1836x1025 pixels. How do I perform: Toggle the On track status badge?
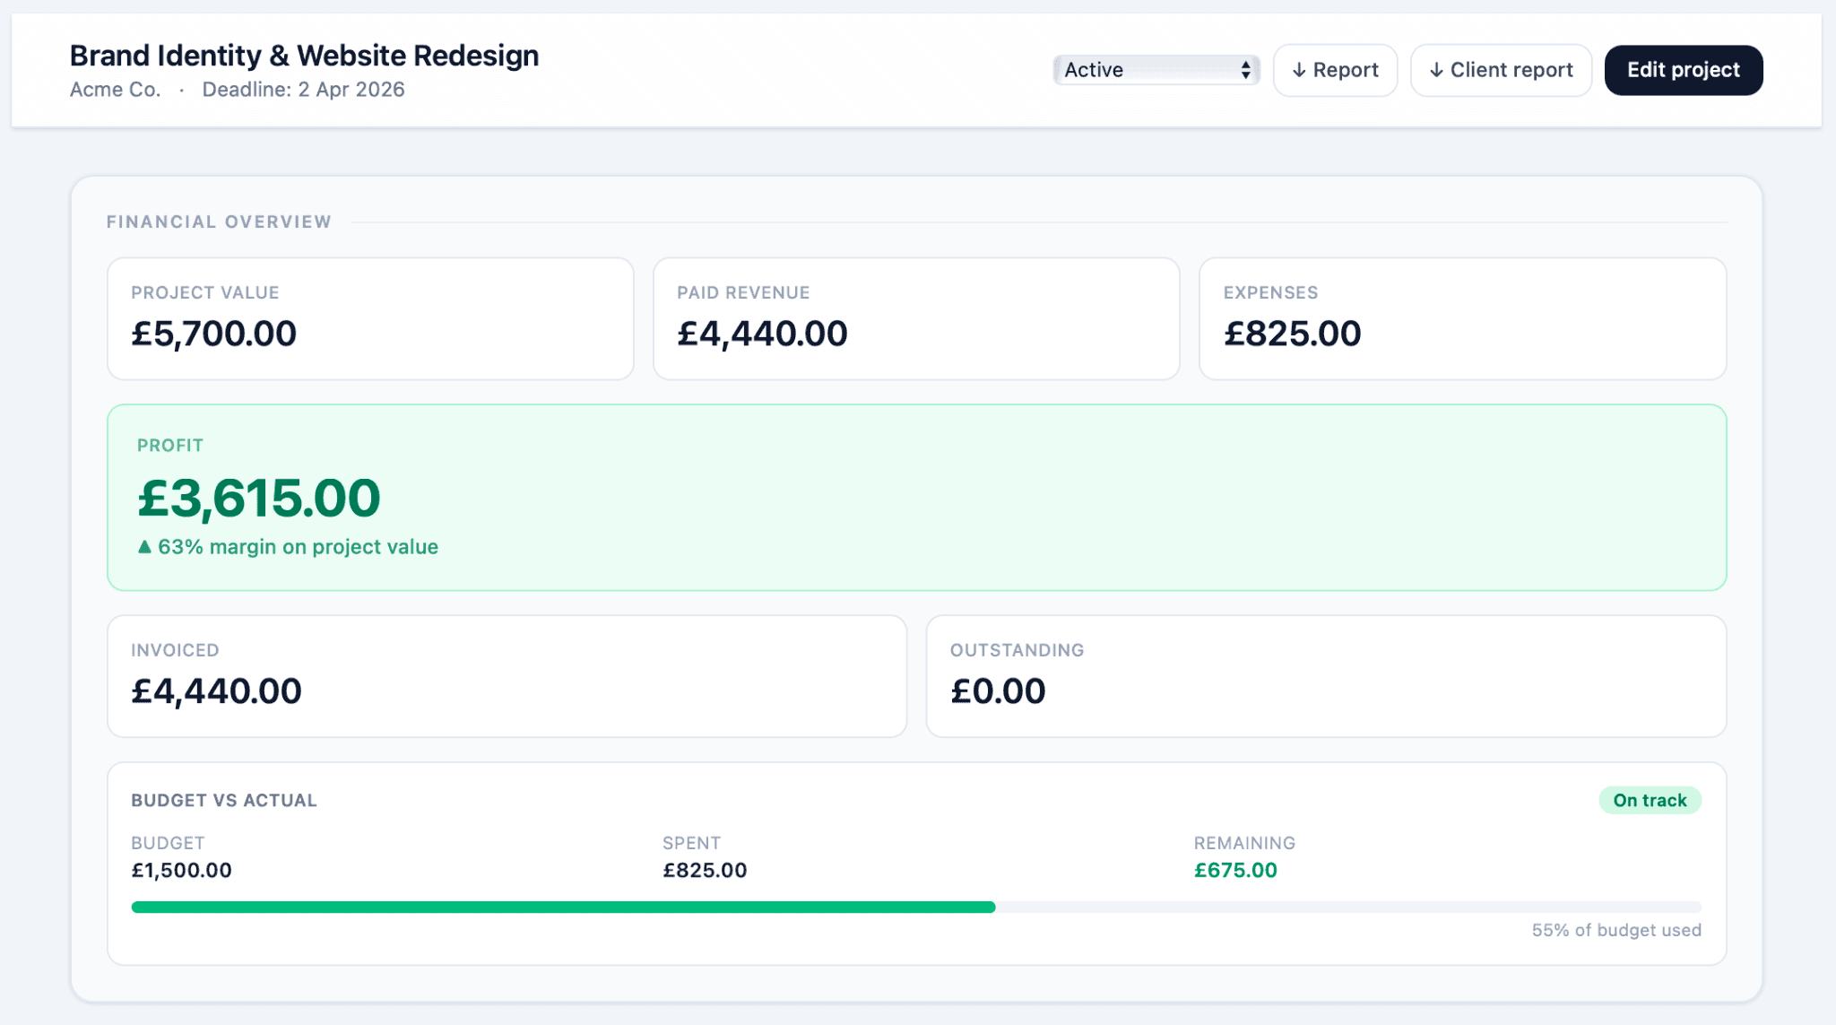(x=1650, y=799)
